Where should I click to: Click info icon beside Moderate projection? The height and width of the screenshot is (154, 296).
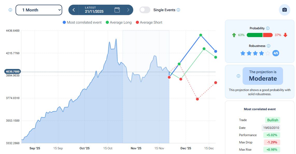[238, 76]
